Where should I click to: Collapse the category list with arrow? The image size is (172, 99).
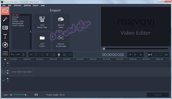click(x=31, y=31)
